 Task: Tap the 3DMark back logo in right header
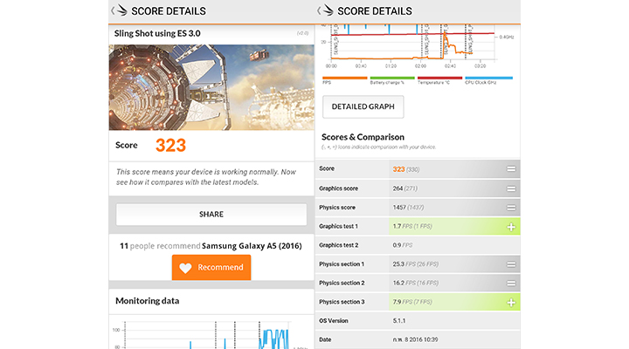click(327, 11)
